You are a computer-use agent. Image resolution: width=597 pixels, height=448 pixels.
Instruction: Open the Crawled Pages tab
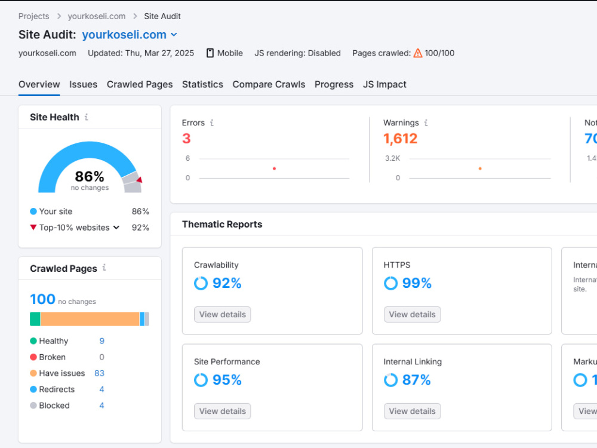pos(140,84)
